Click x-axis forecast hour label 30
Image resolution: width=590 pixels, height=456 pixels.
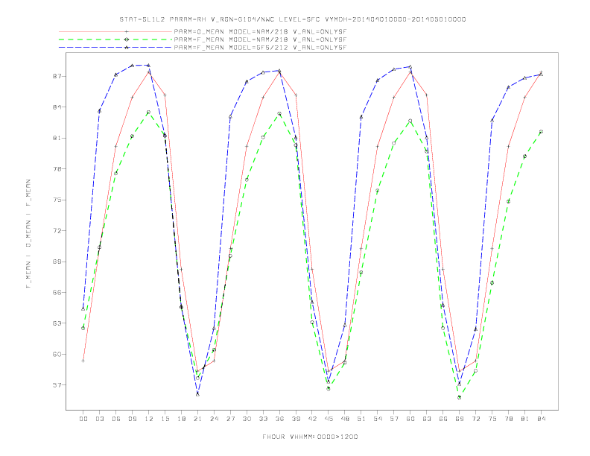(247, 419)
